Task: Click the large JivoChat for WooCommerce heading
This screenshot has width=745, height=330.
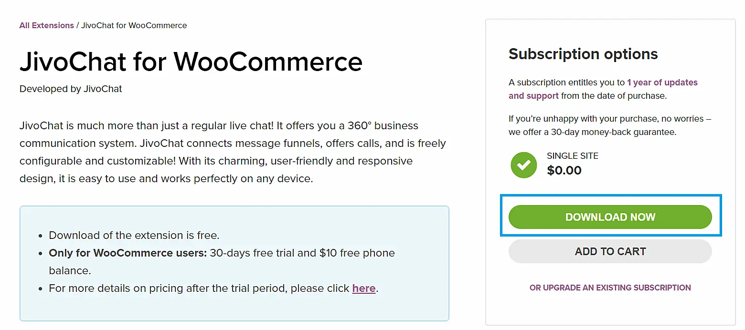Action: pos(191,62)
